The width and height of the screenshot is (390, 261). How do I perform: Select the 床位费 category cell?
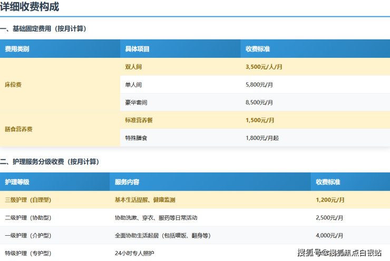point(13,85)
